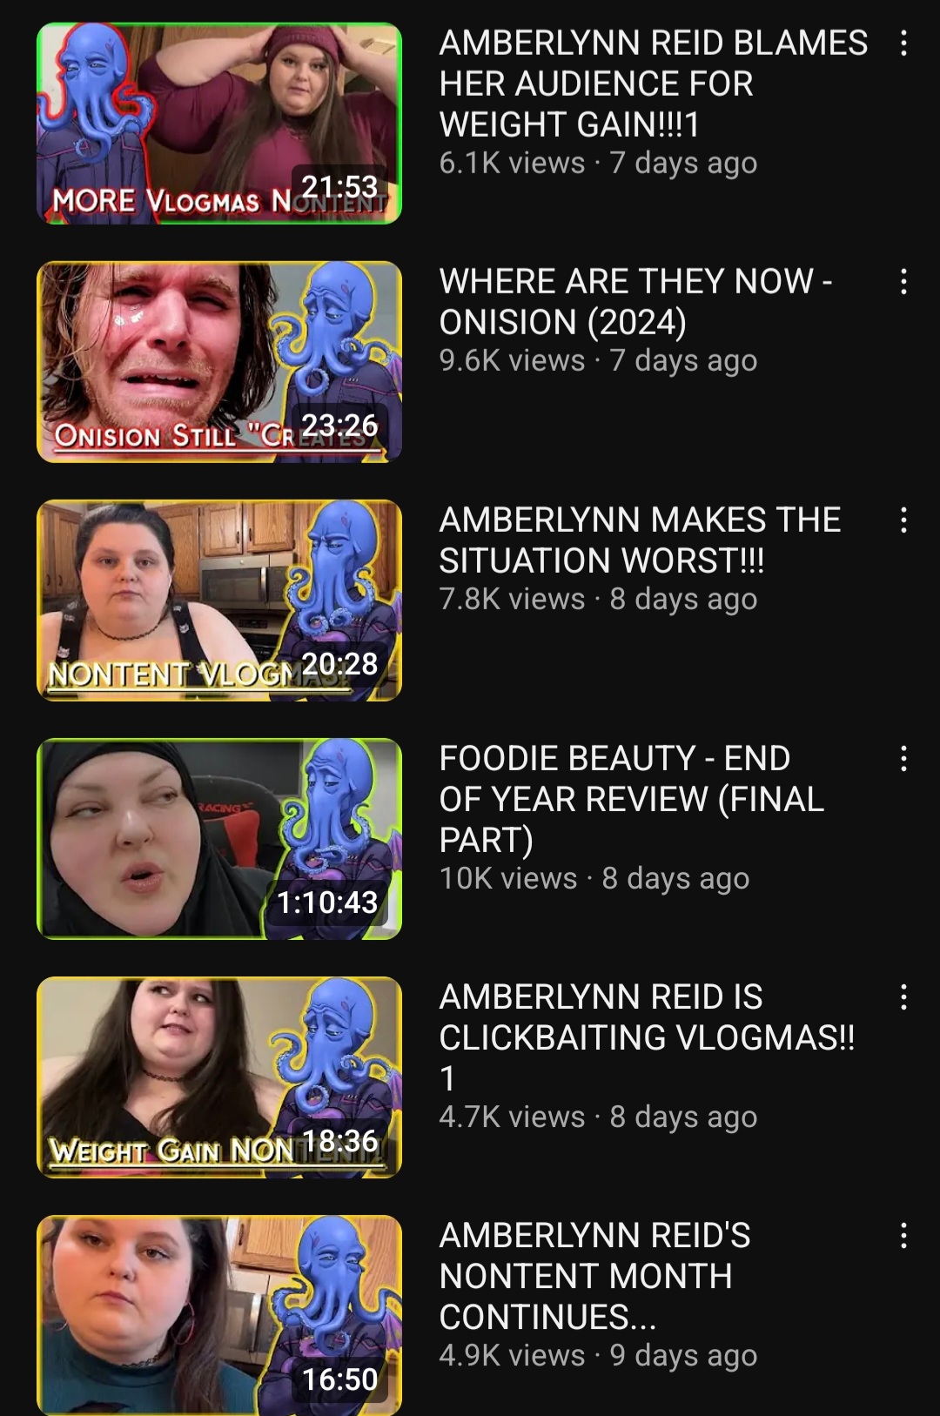Image resolution: width=940 pixels, height=1416 pixels.
Task: Open options menu for 'Blames Her Audience' video
Action: tap(903, 43)
